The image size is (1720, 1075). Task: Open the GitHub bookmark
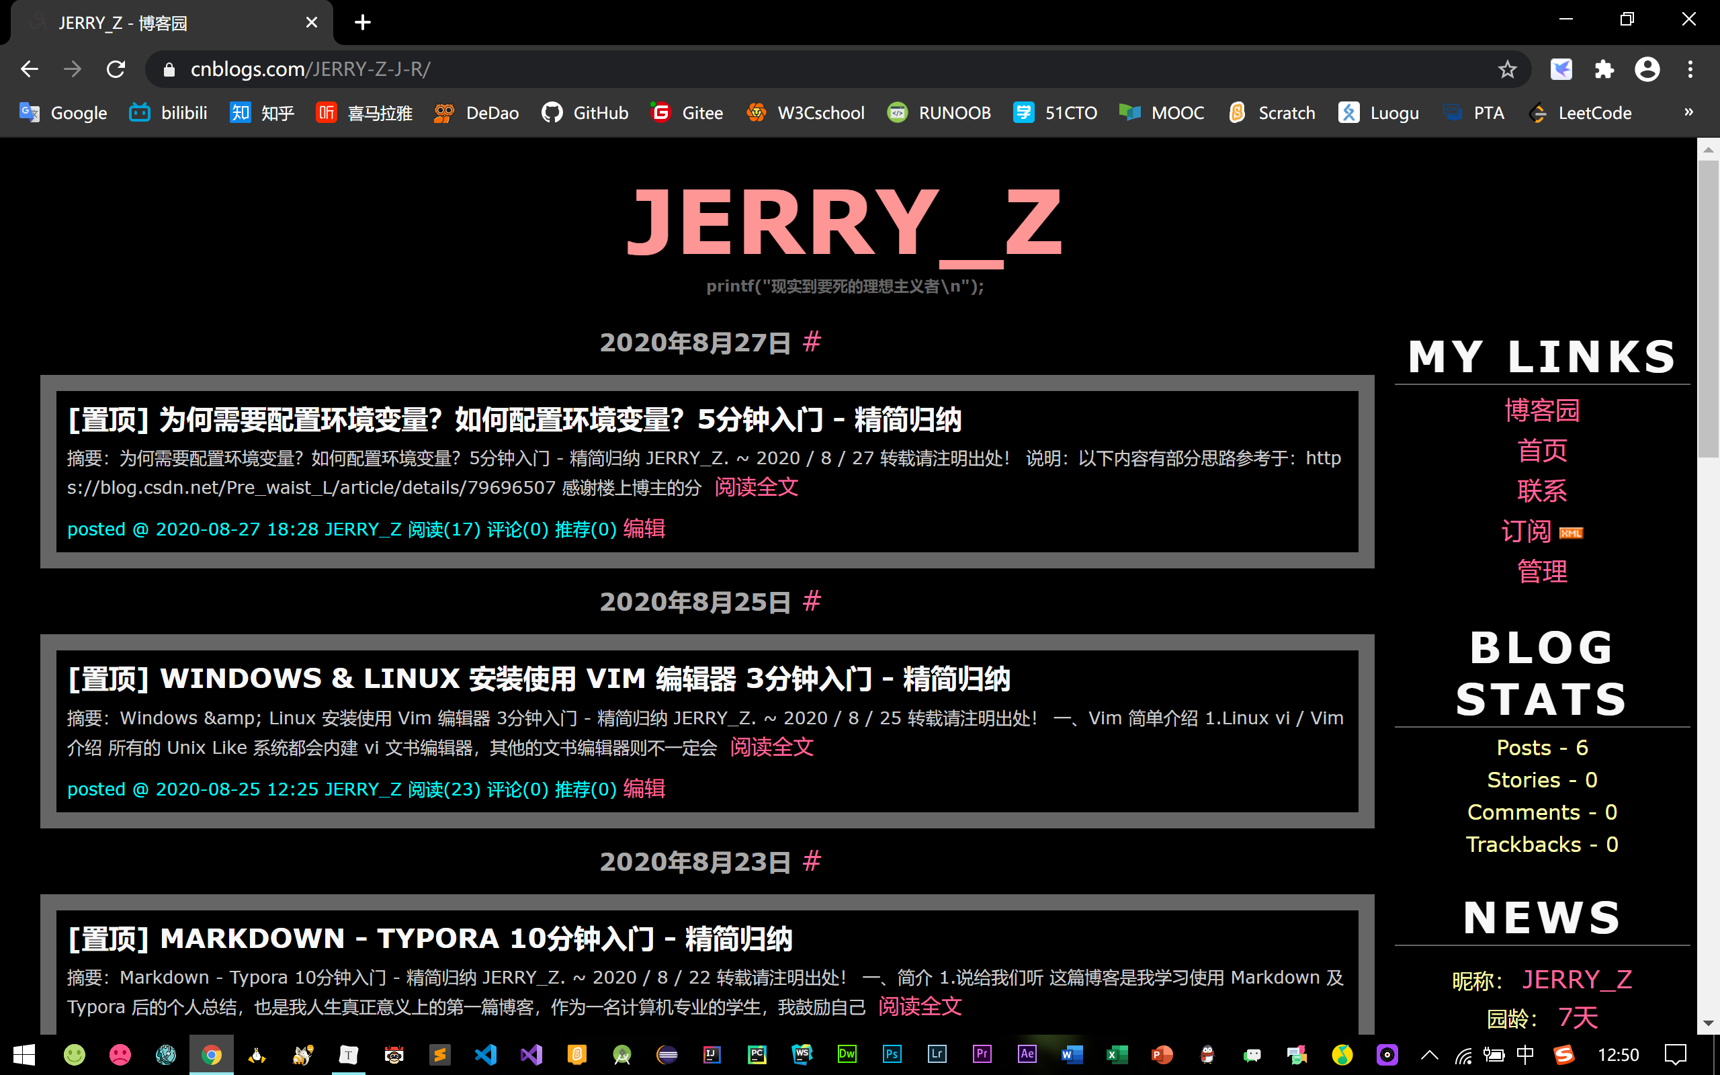tap(585, 112)
